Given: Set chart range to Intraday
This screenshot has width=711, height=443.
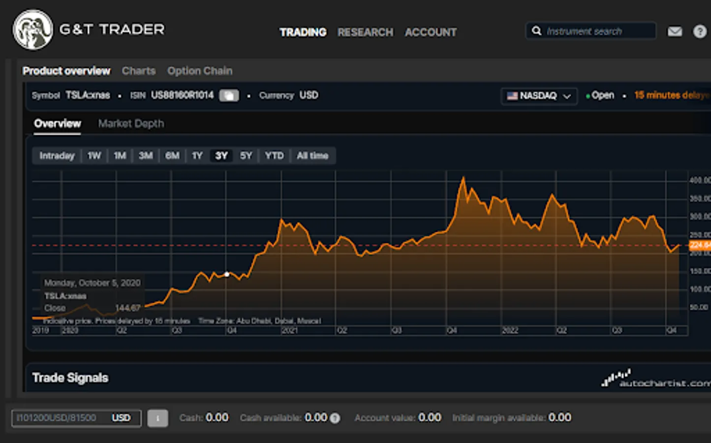Looking at the screenshot, I should (57, 156).
